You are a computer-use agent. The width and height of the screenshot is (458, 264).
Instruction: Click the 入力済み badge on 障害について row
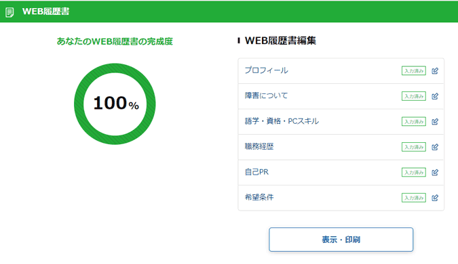click(x=414, y=96)
